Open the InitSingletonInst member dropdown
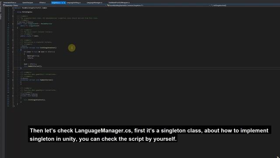Screen dimensions: 280x158 (x=245, y=5)
